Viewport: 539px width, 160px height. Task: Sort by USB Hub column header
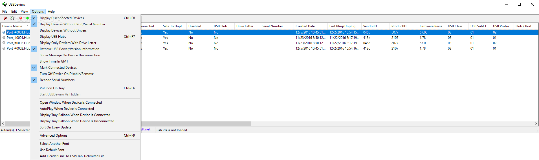coord(223,26)
